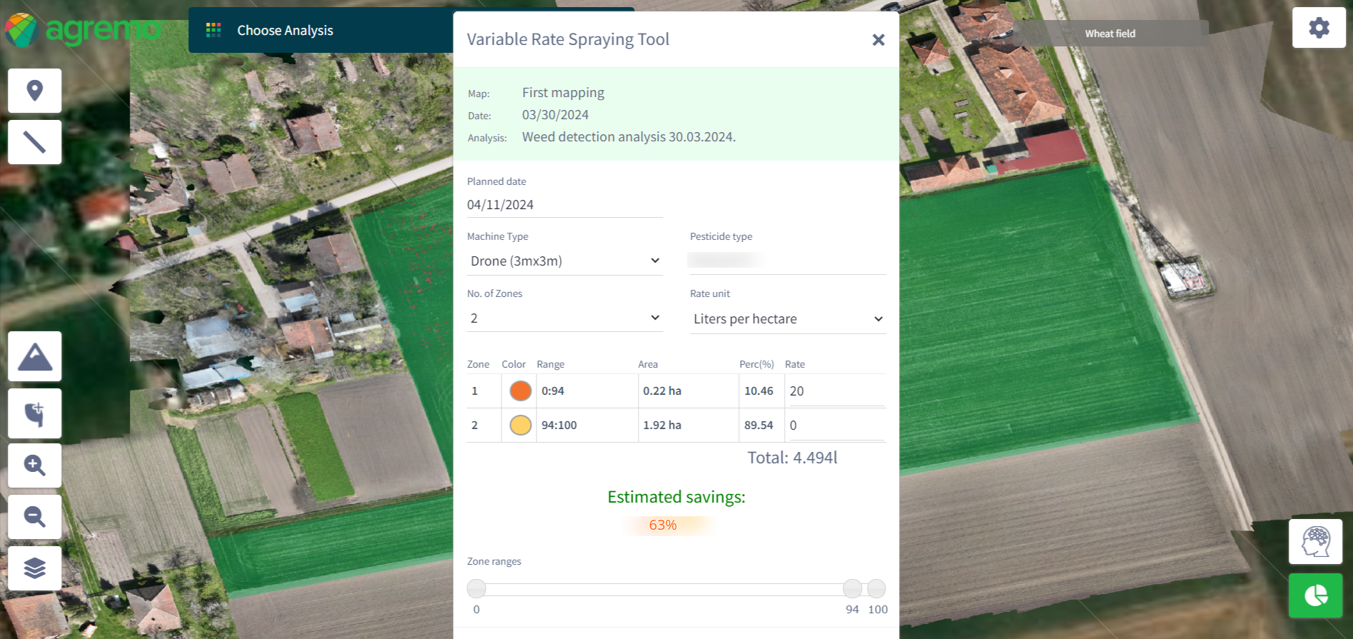Screen dimensions: 1353x639
Task: Click the zone 1 Rate input field
Action: pyautogui.click(x=836, y=391)
